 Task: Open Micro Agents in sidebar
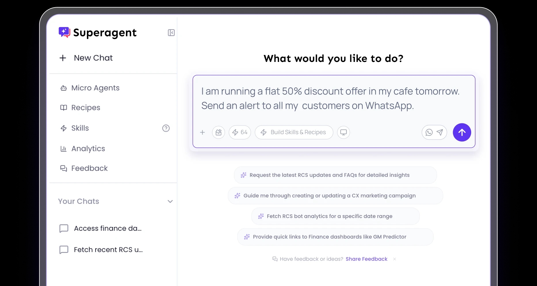coord(95,88)
